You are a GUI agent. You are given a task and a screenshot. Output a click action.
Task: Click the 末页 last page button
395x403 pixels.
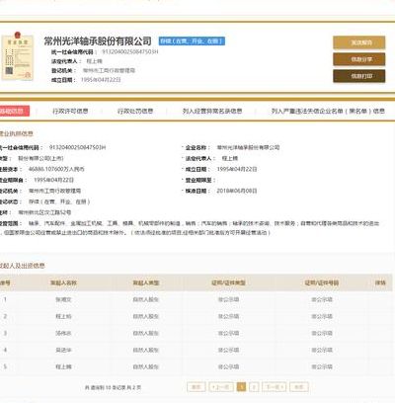pos(299,387)
